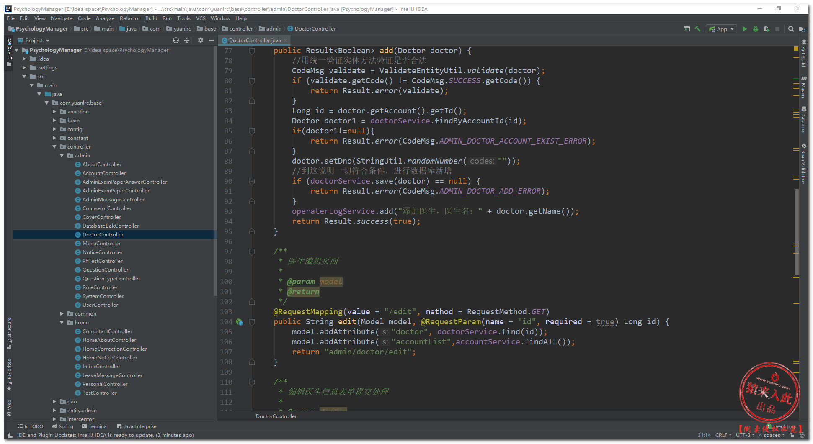Run the App configuration with green play icon
Viewport: 813px width, 444px height.
pyautogui.click(x=744, y=29)
